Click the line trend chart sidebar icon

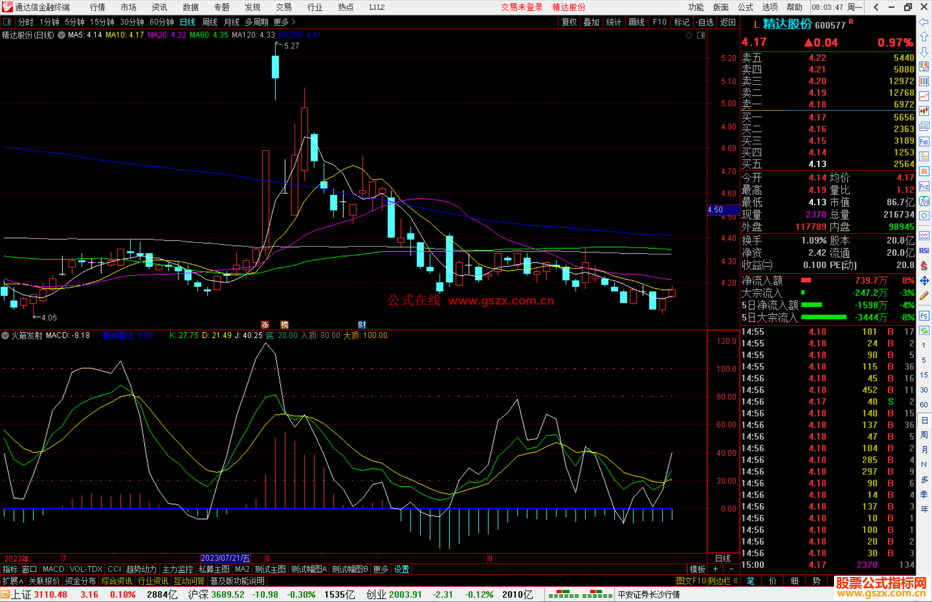click(x=924, y=96)
